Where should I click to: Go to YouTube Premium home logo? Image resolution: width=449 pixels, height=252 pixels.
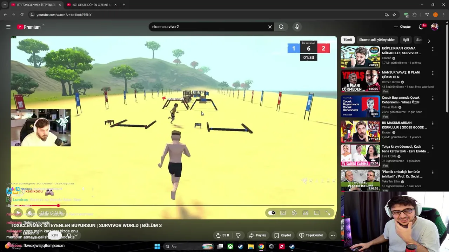29,27
